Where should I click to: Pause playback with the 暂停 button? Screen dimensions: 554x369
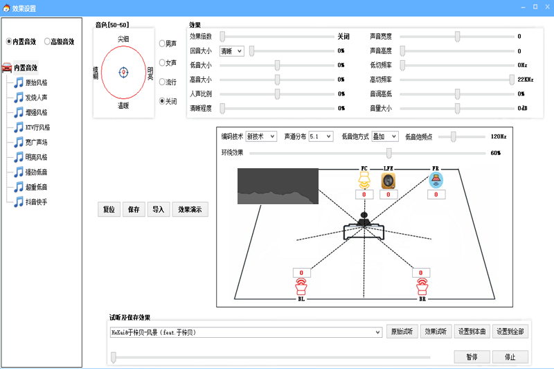click(x=472, y=357)
